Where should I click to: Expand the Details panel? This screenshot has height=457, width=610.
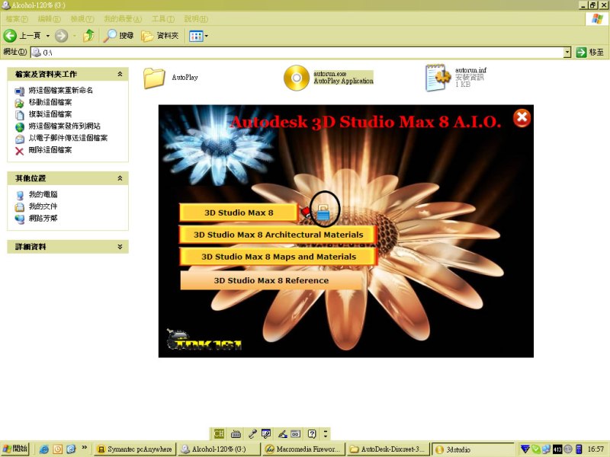(x=120, y=246)
